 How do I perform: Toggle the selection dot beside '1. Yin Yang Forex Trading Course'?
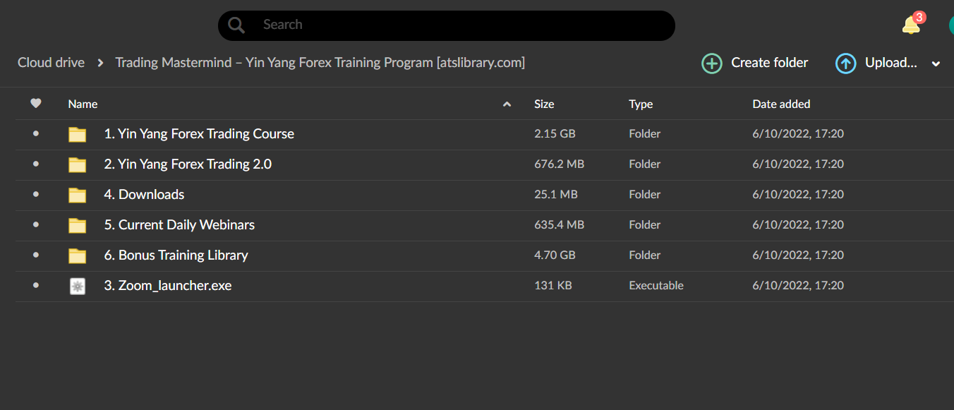(36, 134)
